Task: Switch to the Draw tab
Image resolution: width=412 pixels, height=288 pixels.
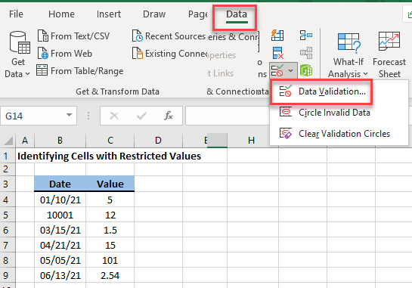Action: click(x=154, y=14)
